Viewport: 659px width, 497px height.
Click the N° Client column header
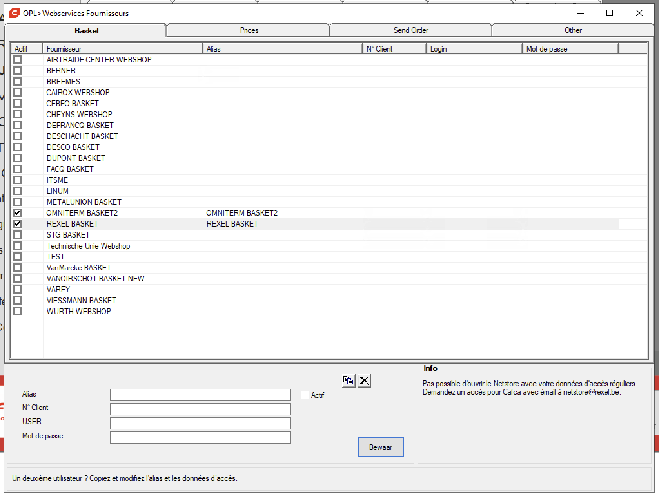(x=395, y=49)
